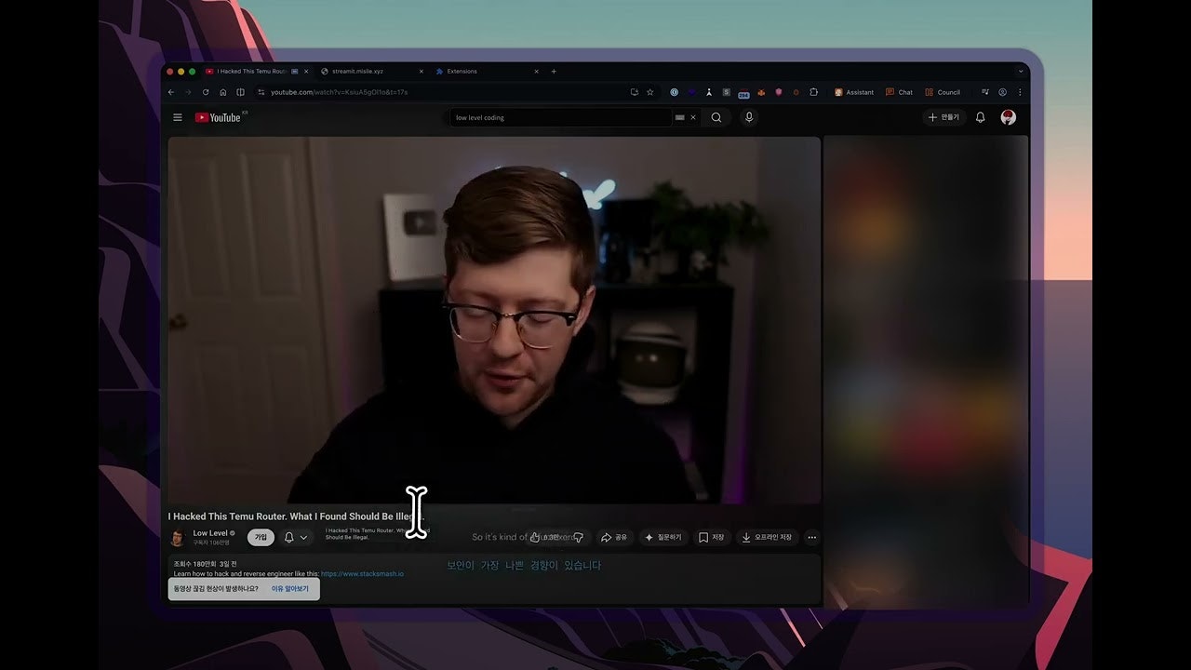The width and height of the screenshot is (1191, 670).
Task: Like the video with the thumbs up
Action: (536, 537)
